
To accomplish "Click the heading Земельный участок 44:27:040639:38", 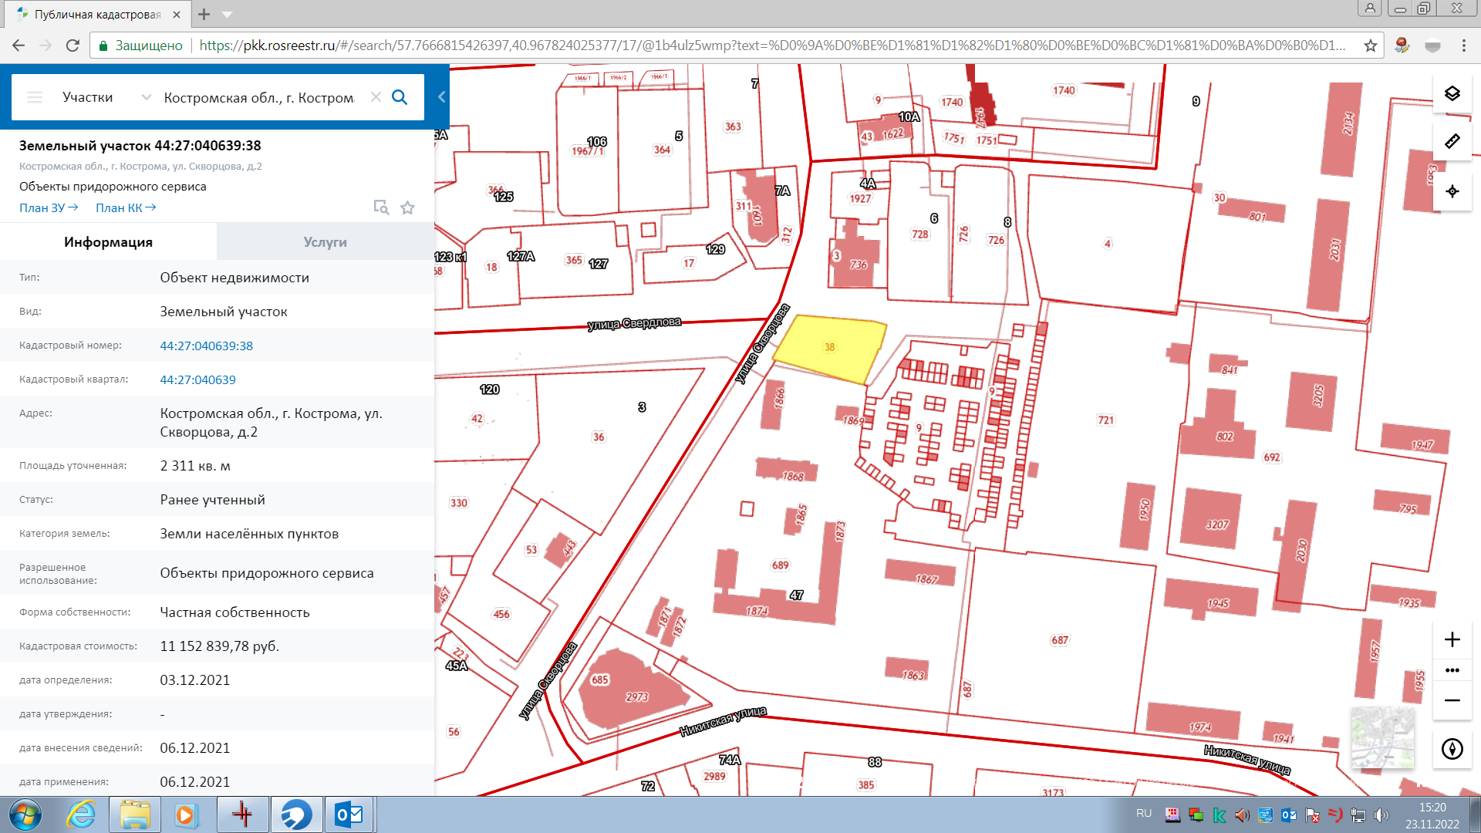I will [140, 146].
